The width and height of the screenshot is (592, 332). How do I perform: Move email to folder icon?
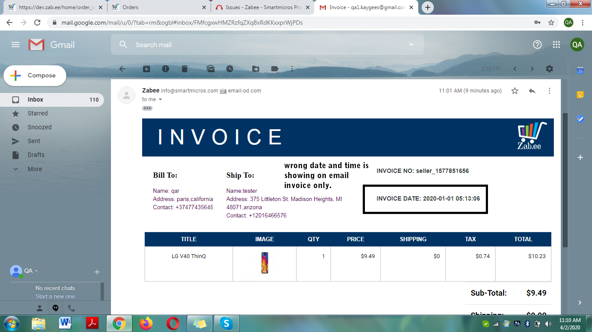pyautogui.click(x=256, y=69)
